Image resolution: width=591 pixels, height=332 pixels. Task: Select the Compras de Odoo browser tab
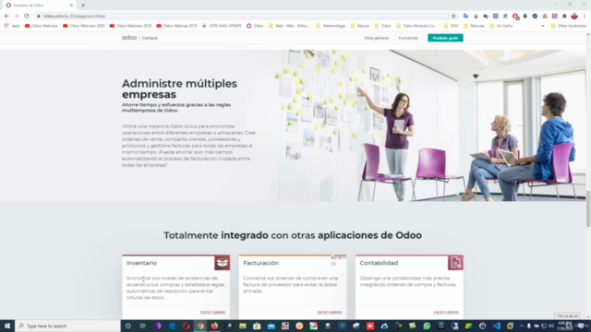(38, 6)
